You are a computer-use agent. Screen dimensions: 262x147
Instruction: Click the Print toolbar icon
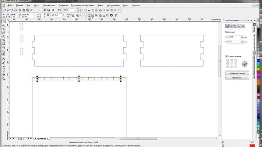[16, 10]
